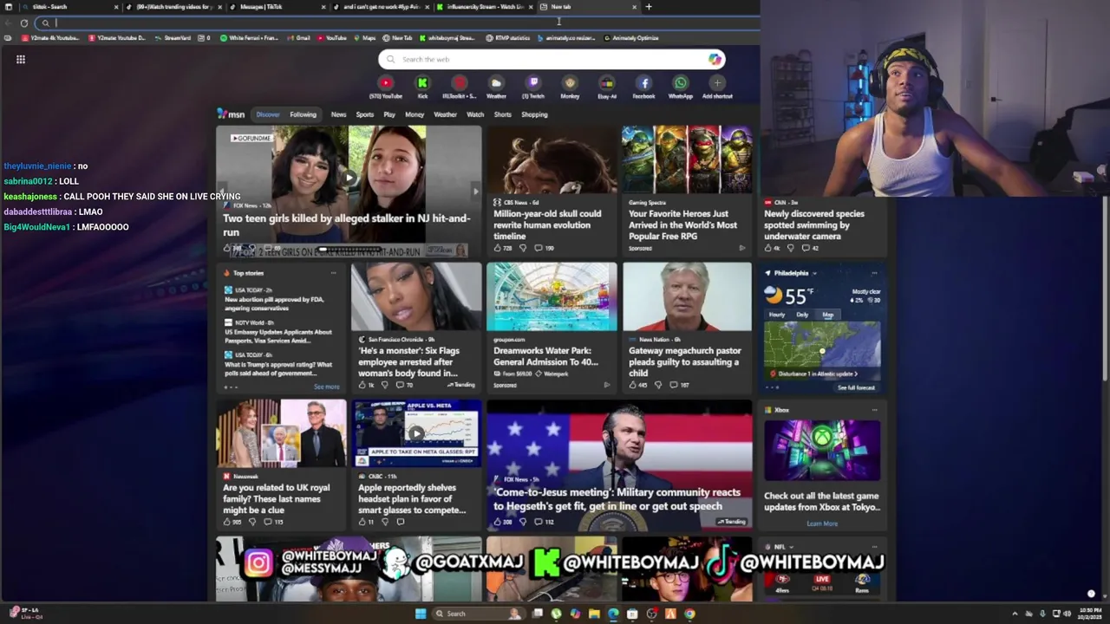Play the two teen girls video
The image size is (1110, 624).
coord(349,178)
